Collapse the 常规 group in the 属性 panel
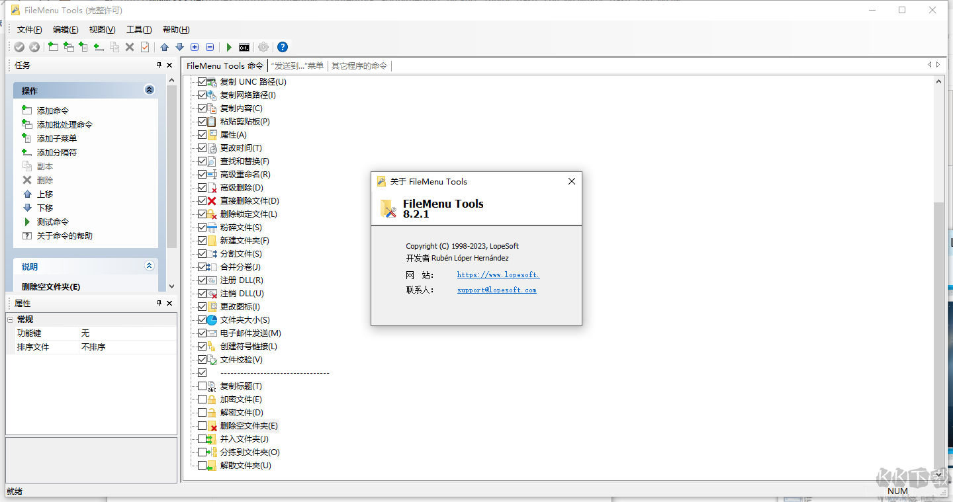Screen dimensions: 953x502 pos(11,319)
